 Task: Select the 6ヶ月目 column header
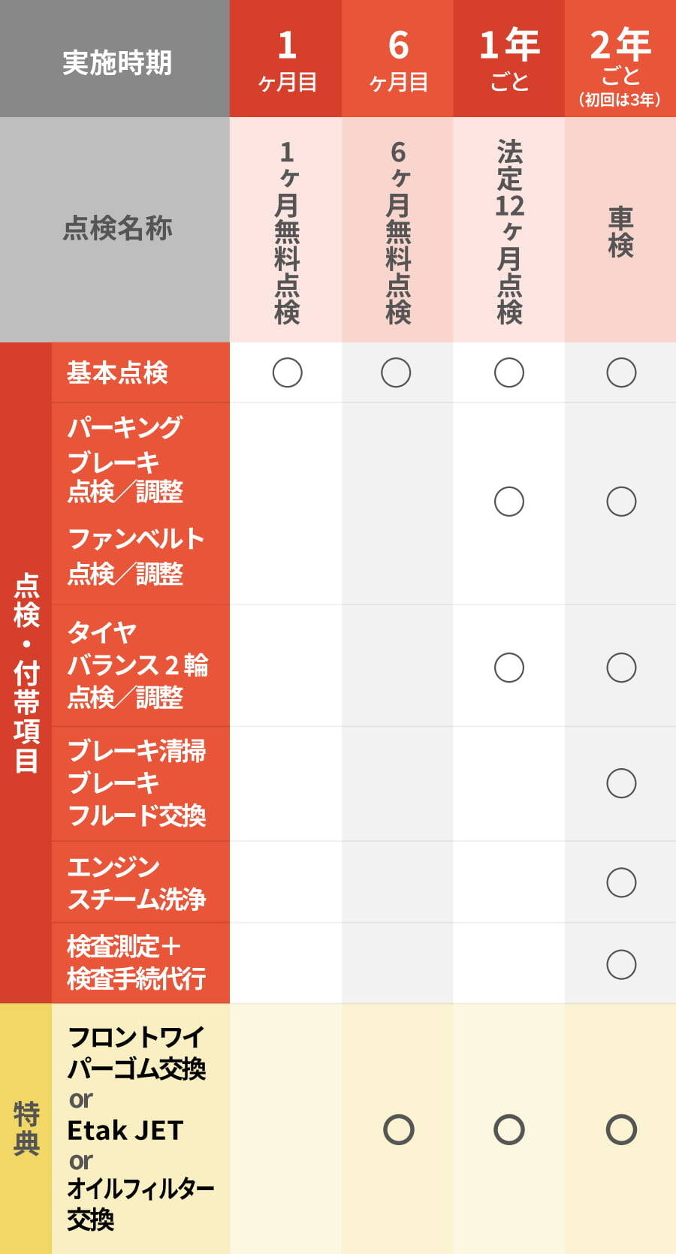398,59
